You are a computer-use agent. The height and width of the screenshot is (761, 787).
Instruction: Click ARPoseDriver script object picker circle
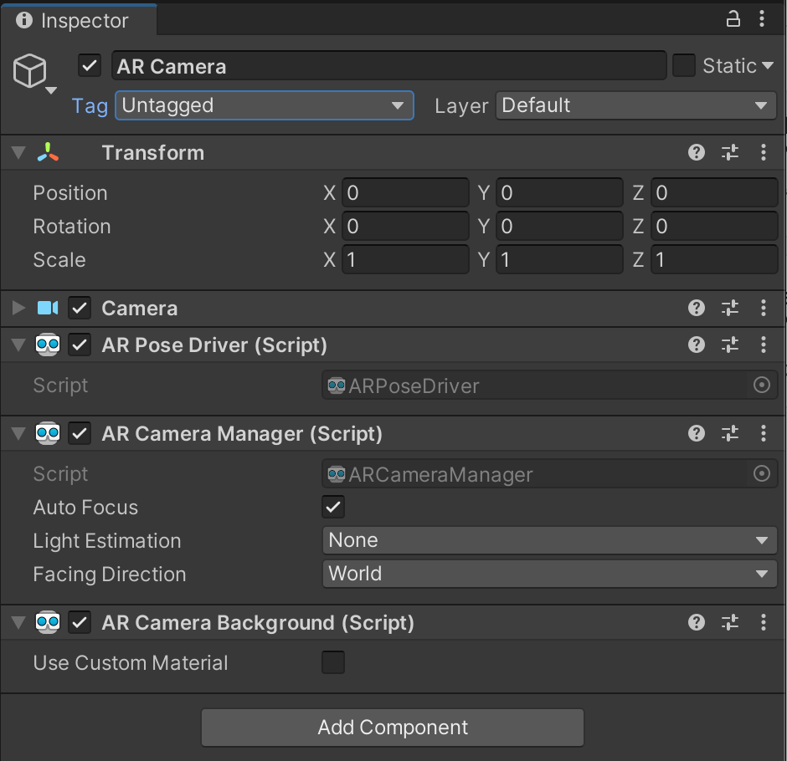coord(761,385)
